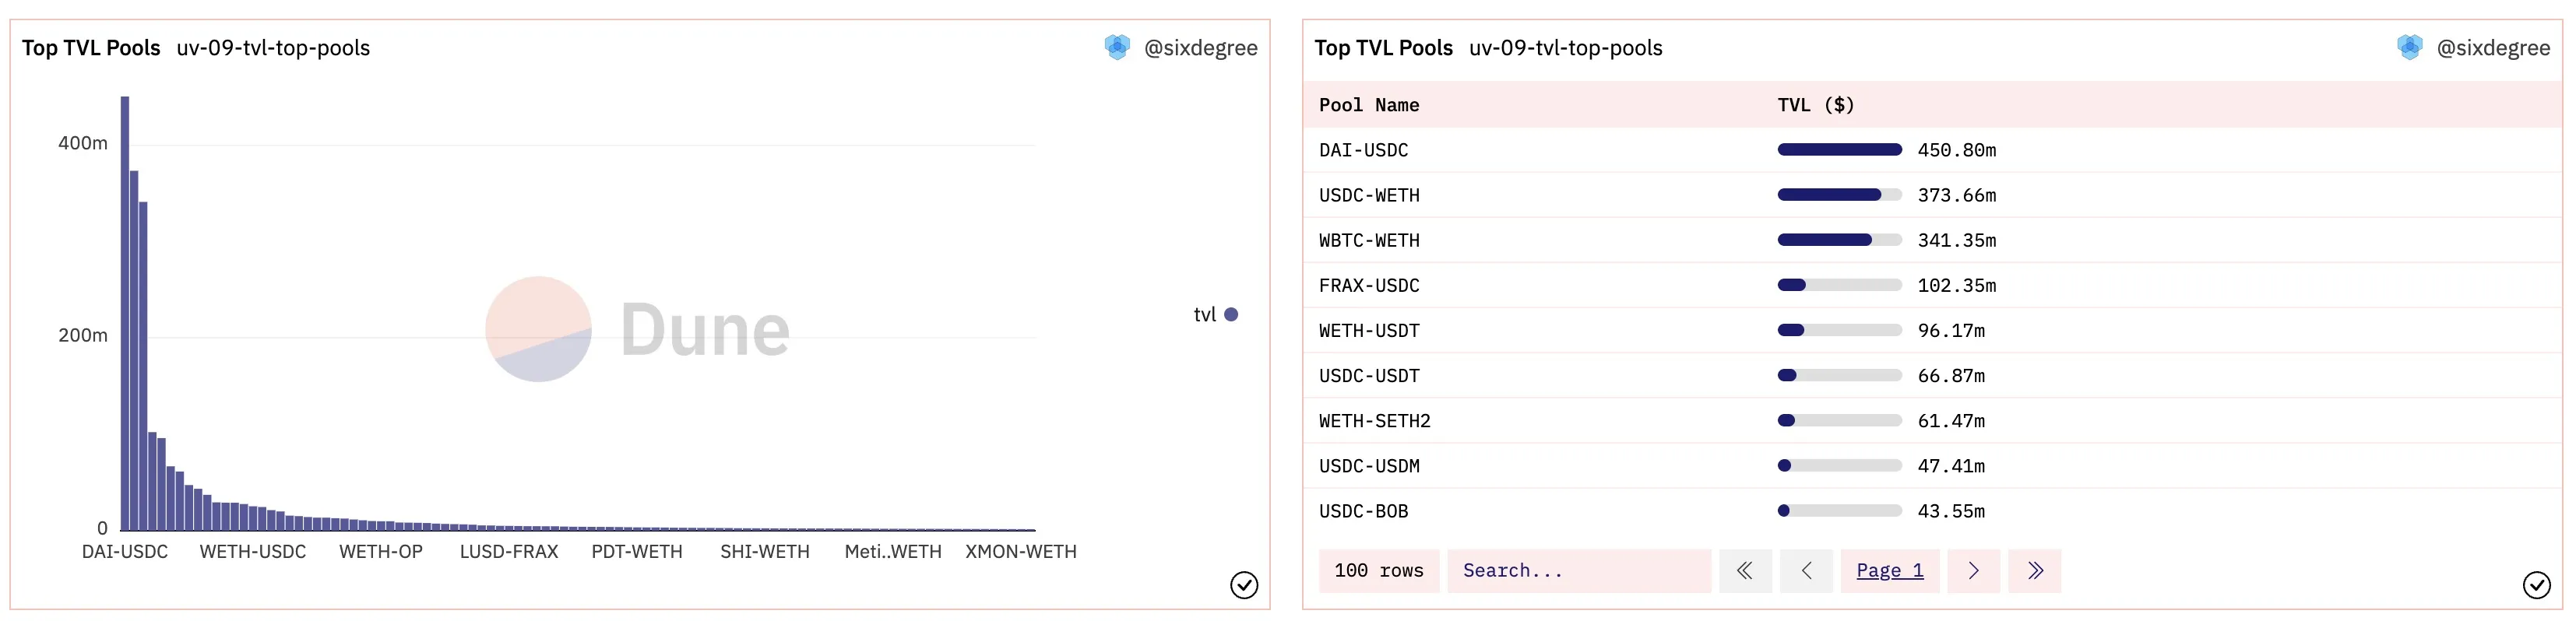Toggle the tvl series legend dot
Image resolution: width=2576 pixels, height=621 pixels.
(1231, 314)
